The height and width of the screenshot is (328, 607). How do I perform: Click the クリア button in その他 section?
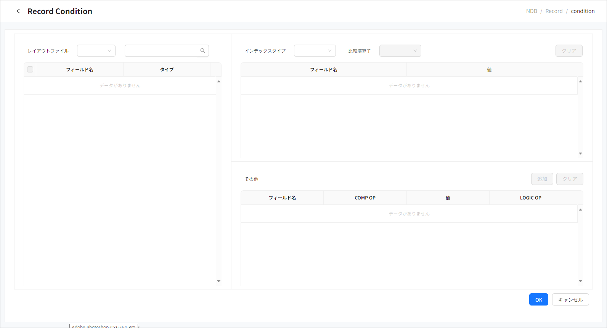point(570,179)
